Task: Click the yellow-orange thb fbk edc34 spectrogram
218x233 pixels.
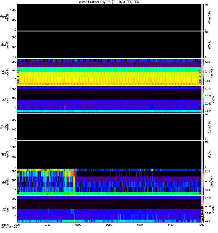Action: (x=109, y=72)
